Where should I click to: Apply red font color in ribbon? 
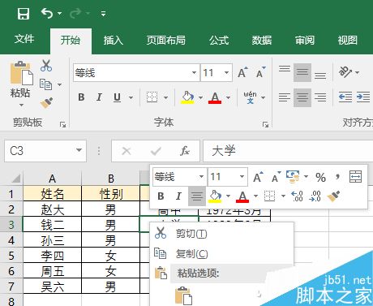pos(215,97)
